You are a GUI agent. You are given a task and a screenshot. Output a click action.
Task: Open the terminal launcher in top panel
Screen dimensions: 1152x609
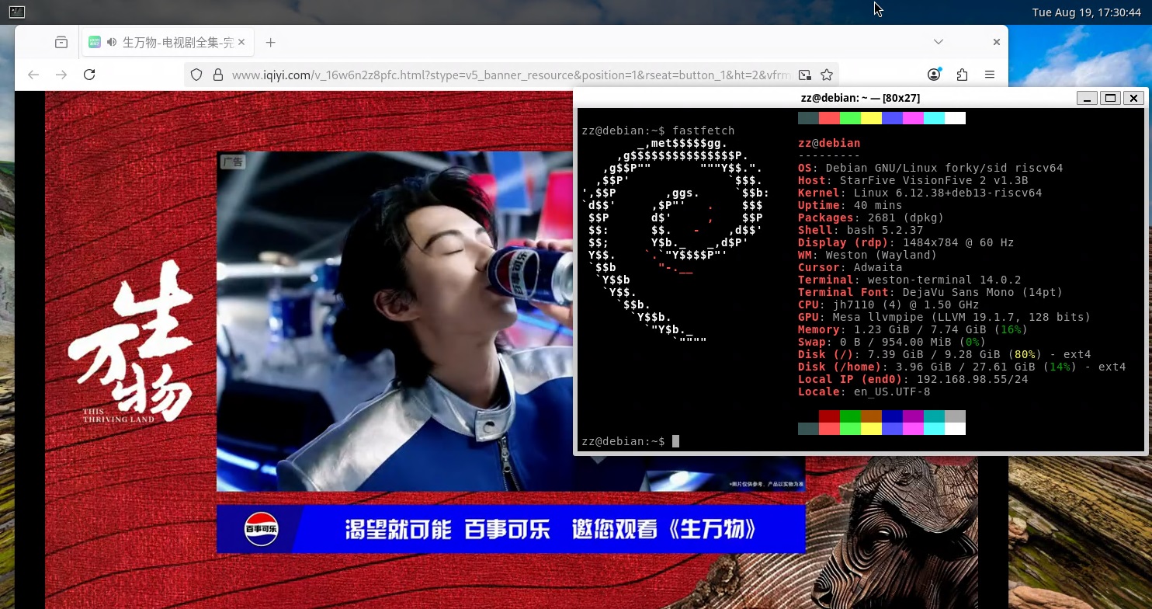16,12
